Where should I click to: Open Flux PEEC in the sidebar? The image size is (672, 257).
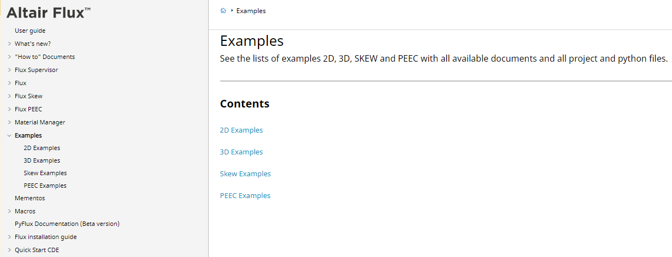click(x=28, y=109)
